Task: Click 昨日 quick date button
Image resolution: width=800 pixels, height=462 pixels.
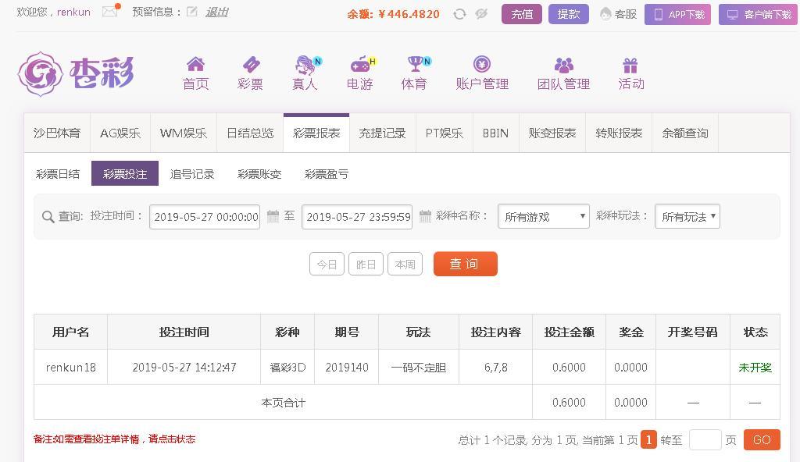Action: 366,264
